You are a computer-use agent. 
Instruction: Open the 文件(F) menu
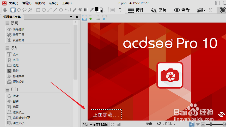(13, 3)
